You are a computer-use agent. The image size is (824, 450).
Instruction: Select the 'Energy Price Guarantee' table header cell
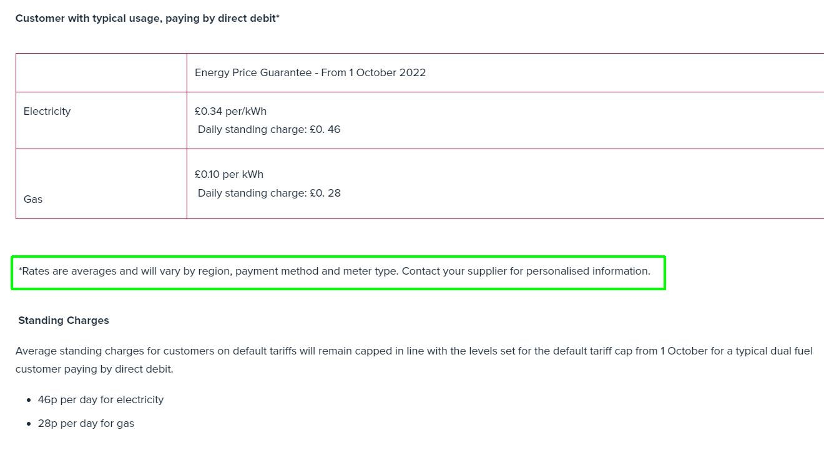[x=310, y=72]
